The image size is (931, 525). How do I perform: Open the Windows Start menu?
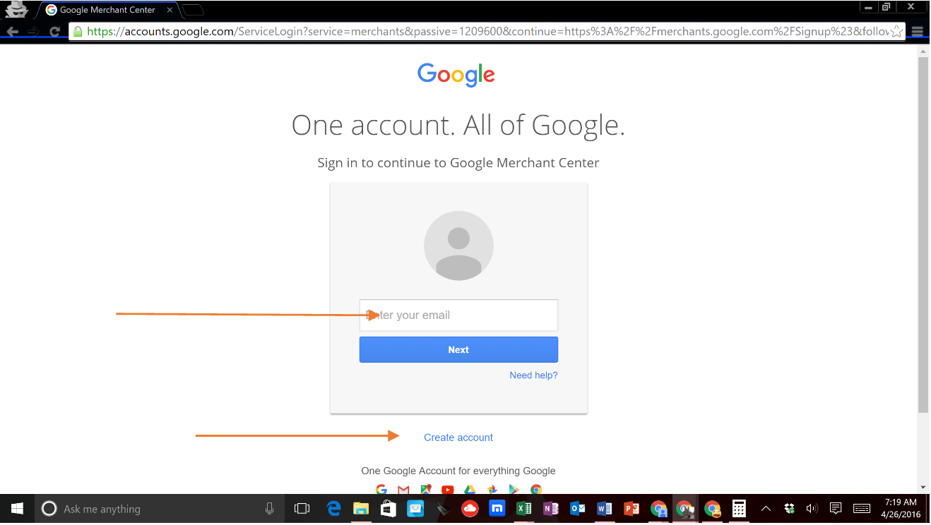click(17, 509)
